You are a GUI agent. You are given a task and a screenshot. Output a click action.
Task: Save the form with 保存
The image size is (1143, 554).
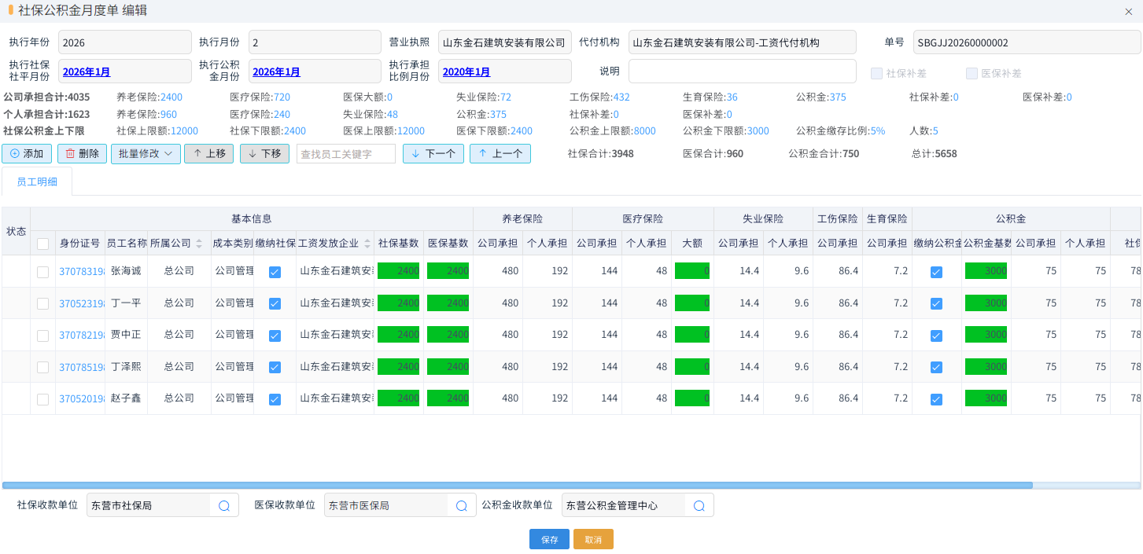pyautogui.click(x=549, y=539)
